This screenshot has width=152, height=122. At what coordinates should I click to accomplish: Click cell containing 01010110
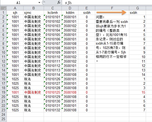53,57
